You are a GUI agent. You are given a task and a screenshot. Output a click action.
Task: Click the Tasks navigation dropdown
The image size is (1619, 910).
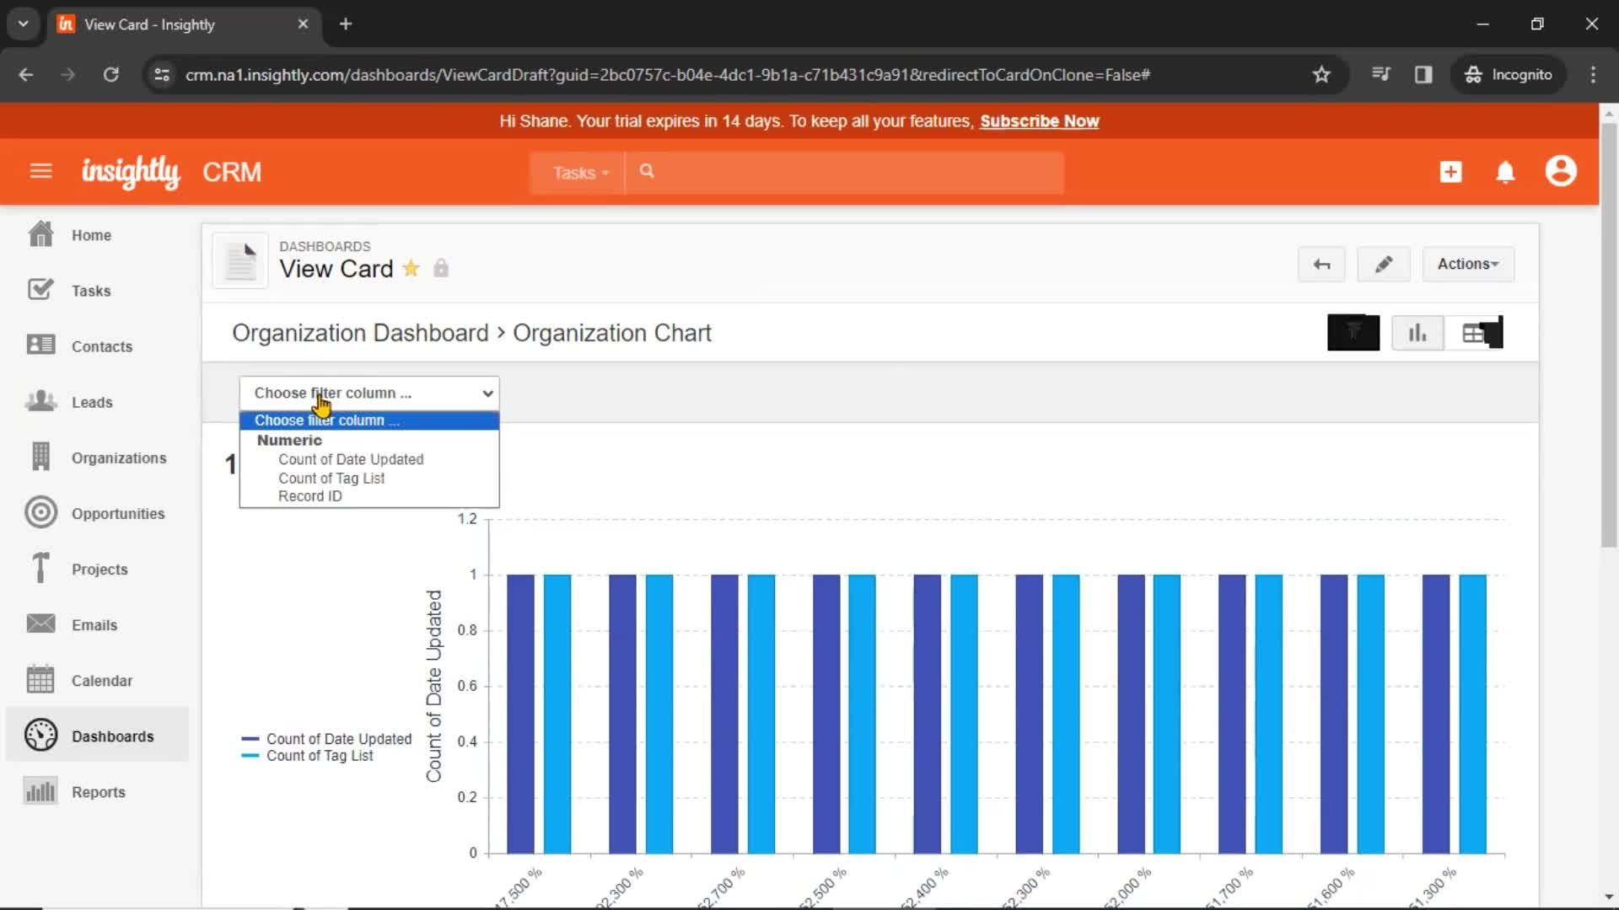click(578, 172)
